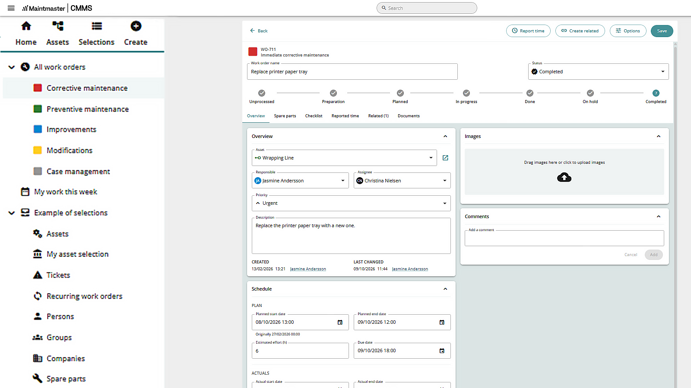The image size is (691, 388).
Task: Open asset Wrapping Line in new window icon
Action: coord(445,158)
